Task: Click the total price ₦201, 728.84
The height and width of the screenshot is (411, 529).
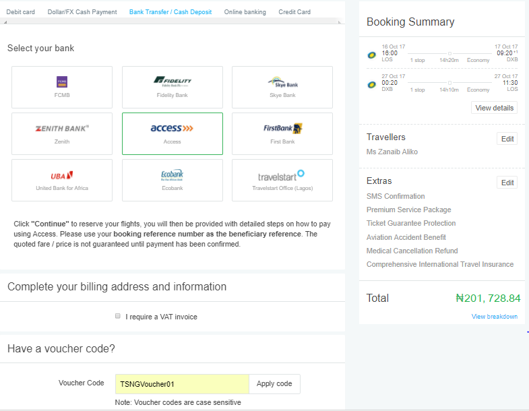Action: coord(488,298)
